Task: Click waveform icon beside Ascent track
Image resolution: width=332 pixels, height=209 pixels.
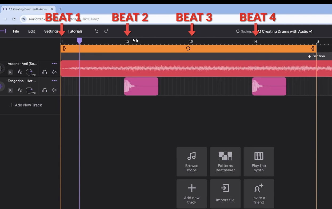Action: tap(1, 69)
